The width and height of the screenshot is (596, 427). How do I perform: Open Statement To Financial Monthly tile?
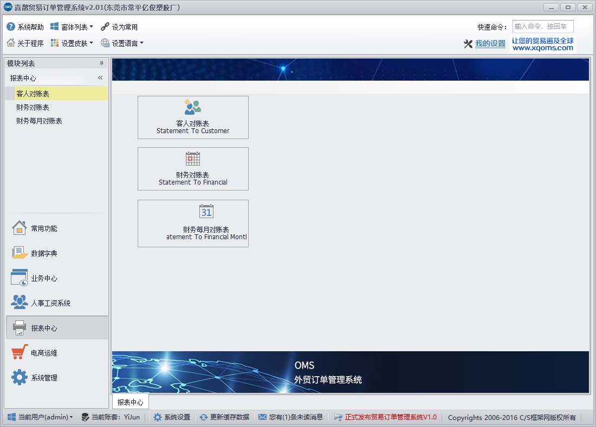193,224
